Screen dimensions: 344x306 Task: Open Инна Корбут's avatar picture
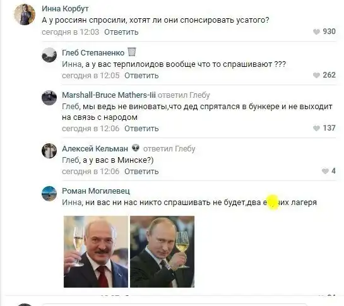click(25, 15)
